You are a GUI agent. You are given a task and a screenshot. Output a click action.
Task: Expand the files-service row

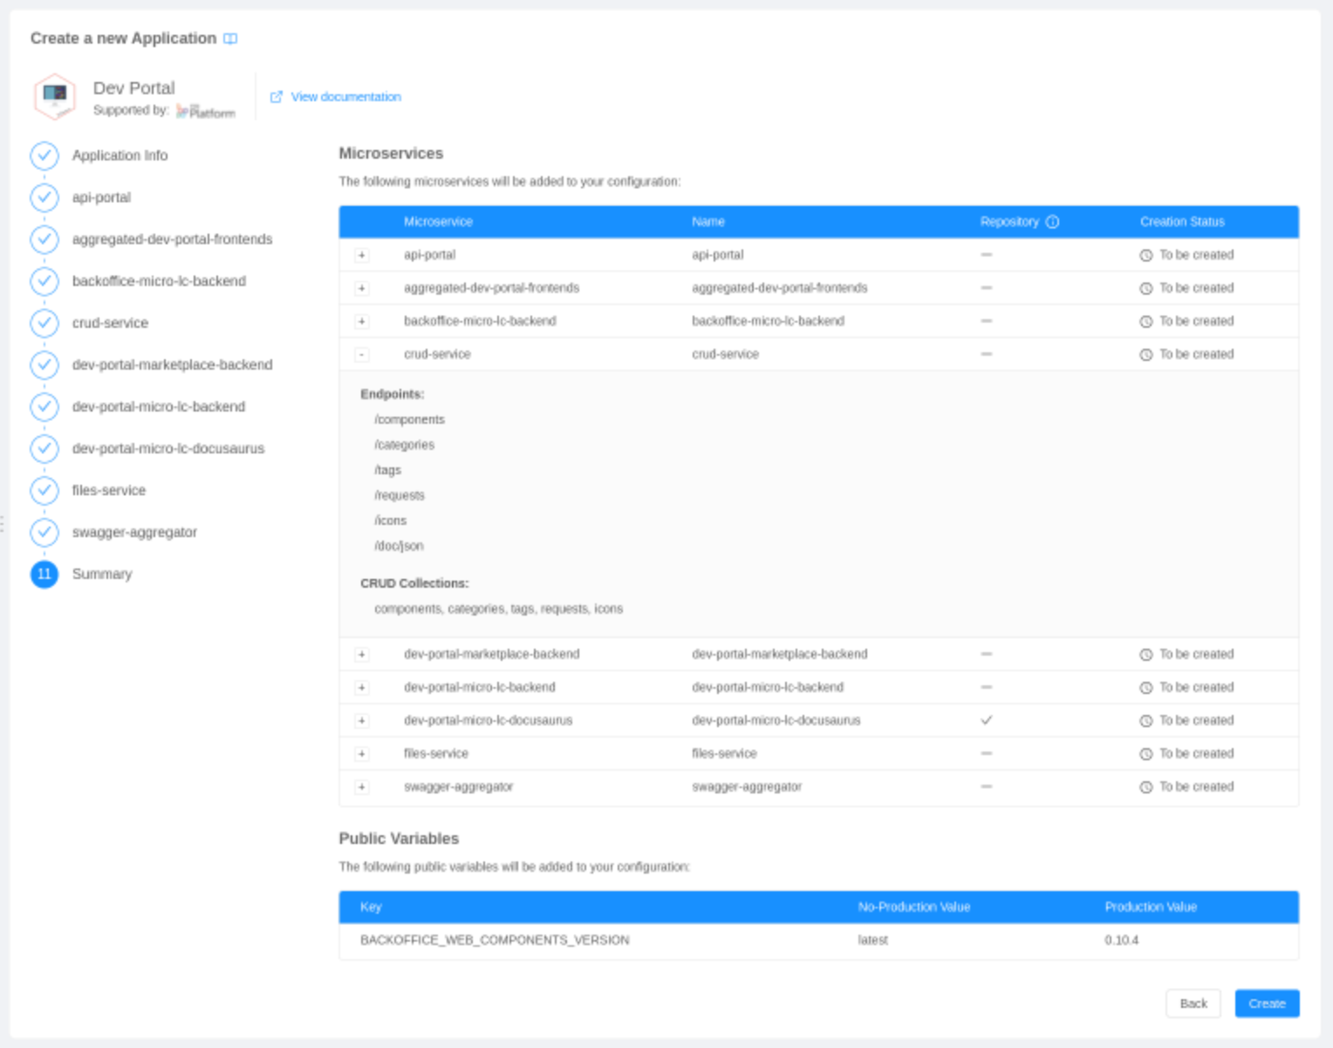tap(361, 753)
